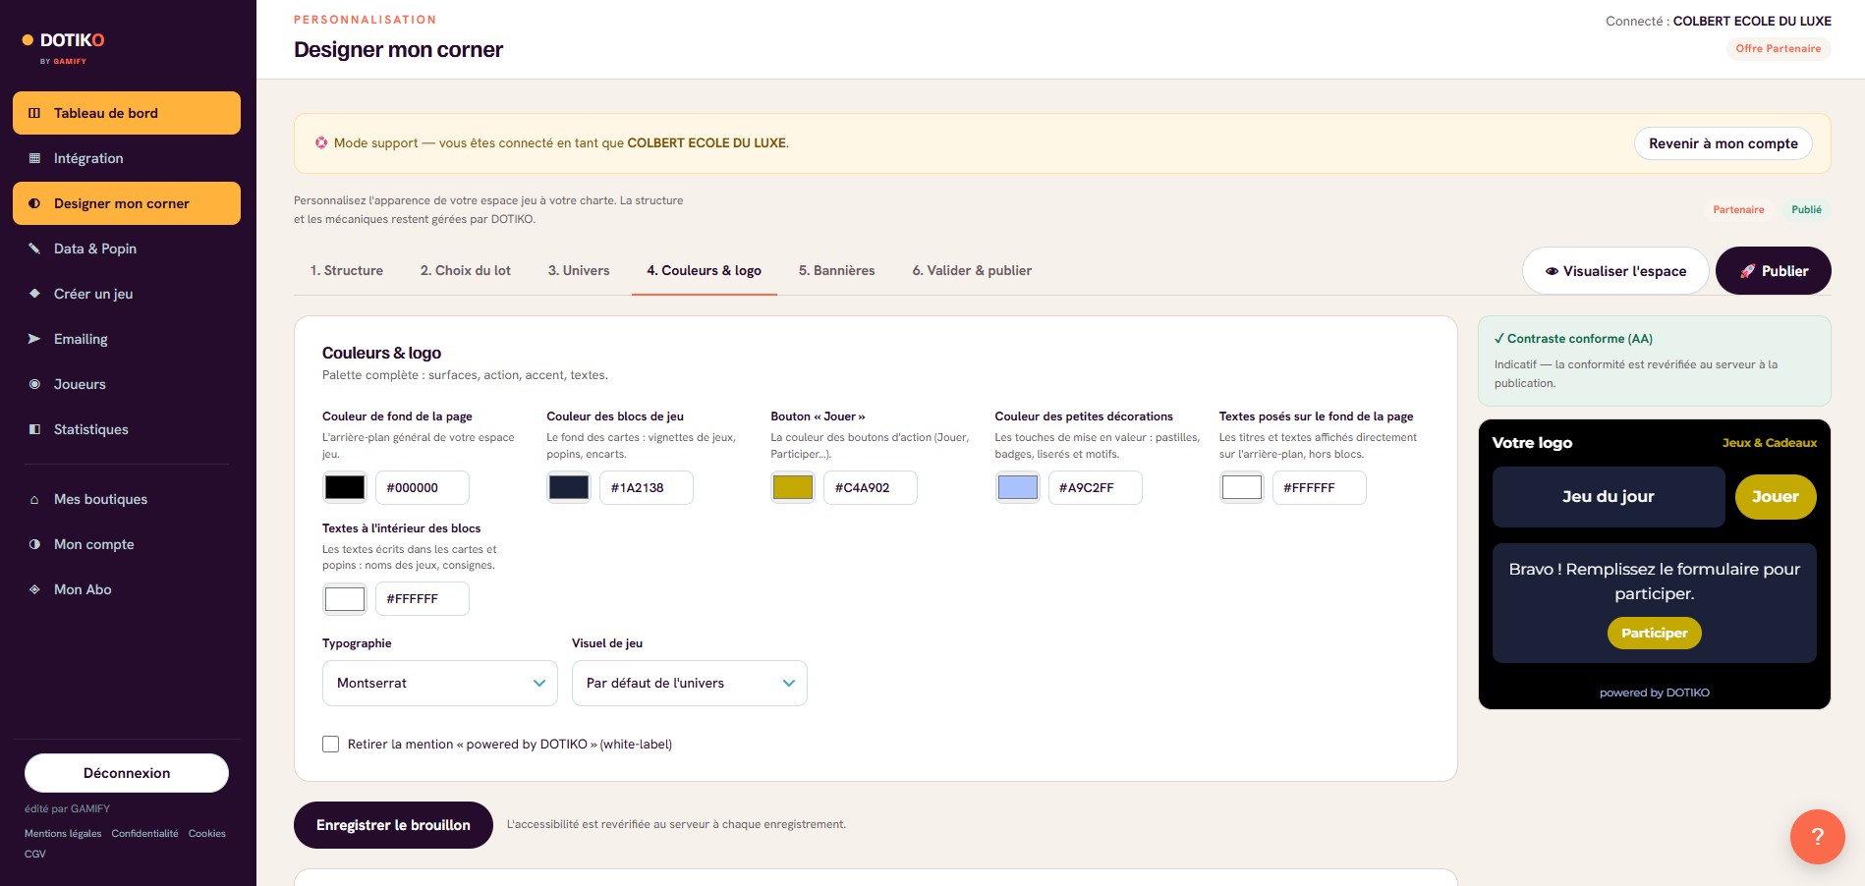Click the Mon compte contrast icon
The width and height of the screenshot is (1865, 886).
(34, 544)
